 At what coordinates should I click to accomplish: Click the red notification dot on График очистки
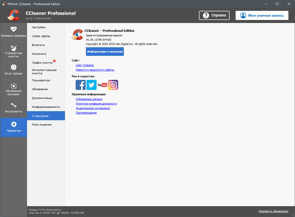54,61
